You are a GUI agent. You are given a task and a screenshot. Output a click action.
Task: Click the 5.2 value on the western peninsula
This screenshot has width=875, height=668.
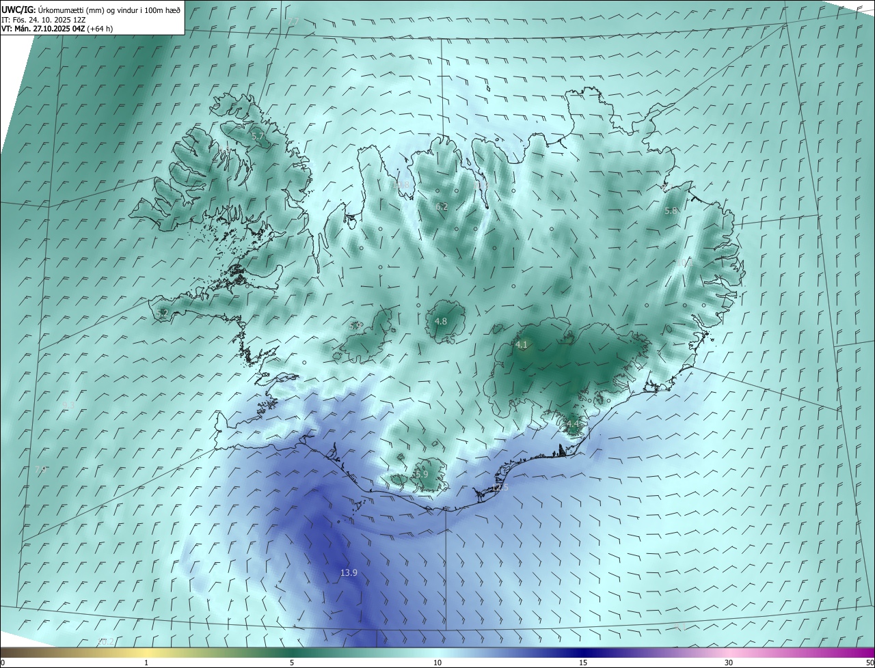162,314
